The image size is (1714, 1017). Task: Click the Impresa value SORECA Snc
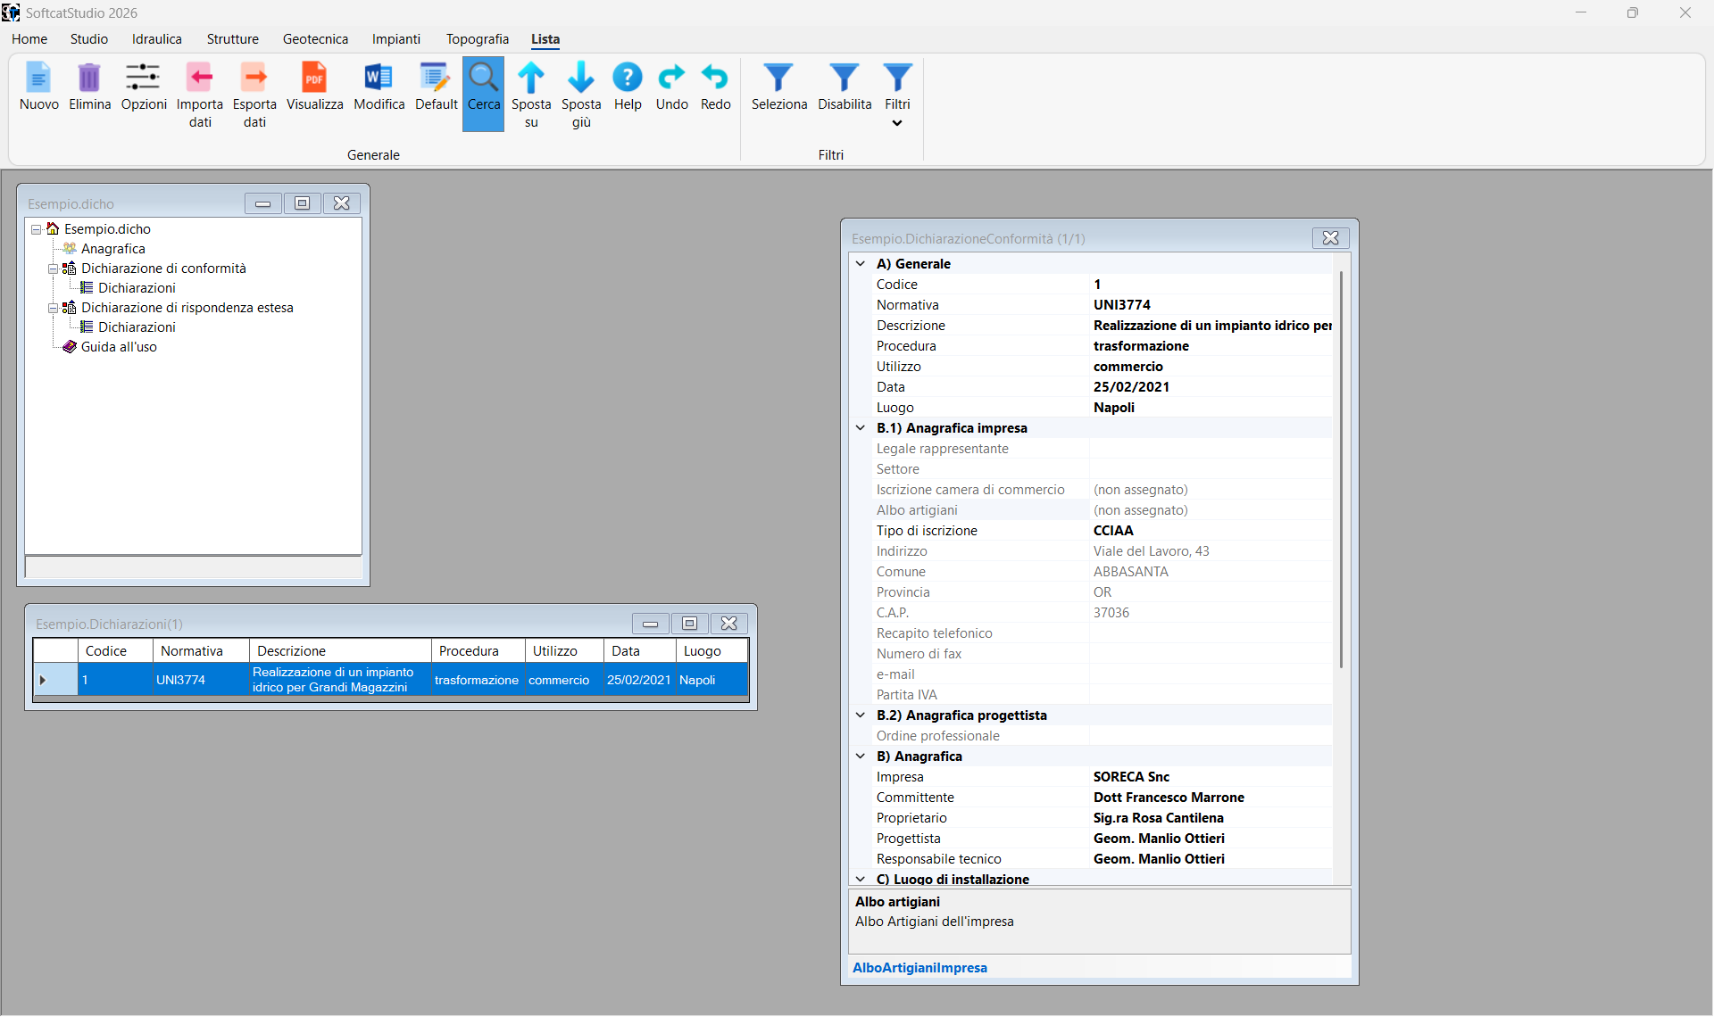point(1131,777)
